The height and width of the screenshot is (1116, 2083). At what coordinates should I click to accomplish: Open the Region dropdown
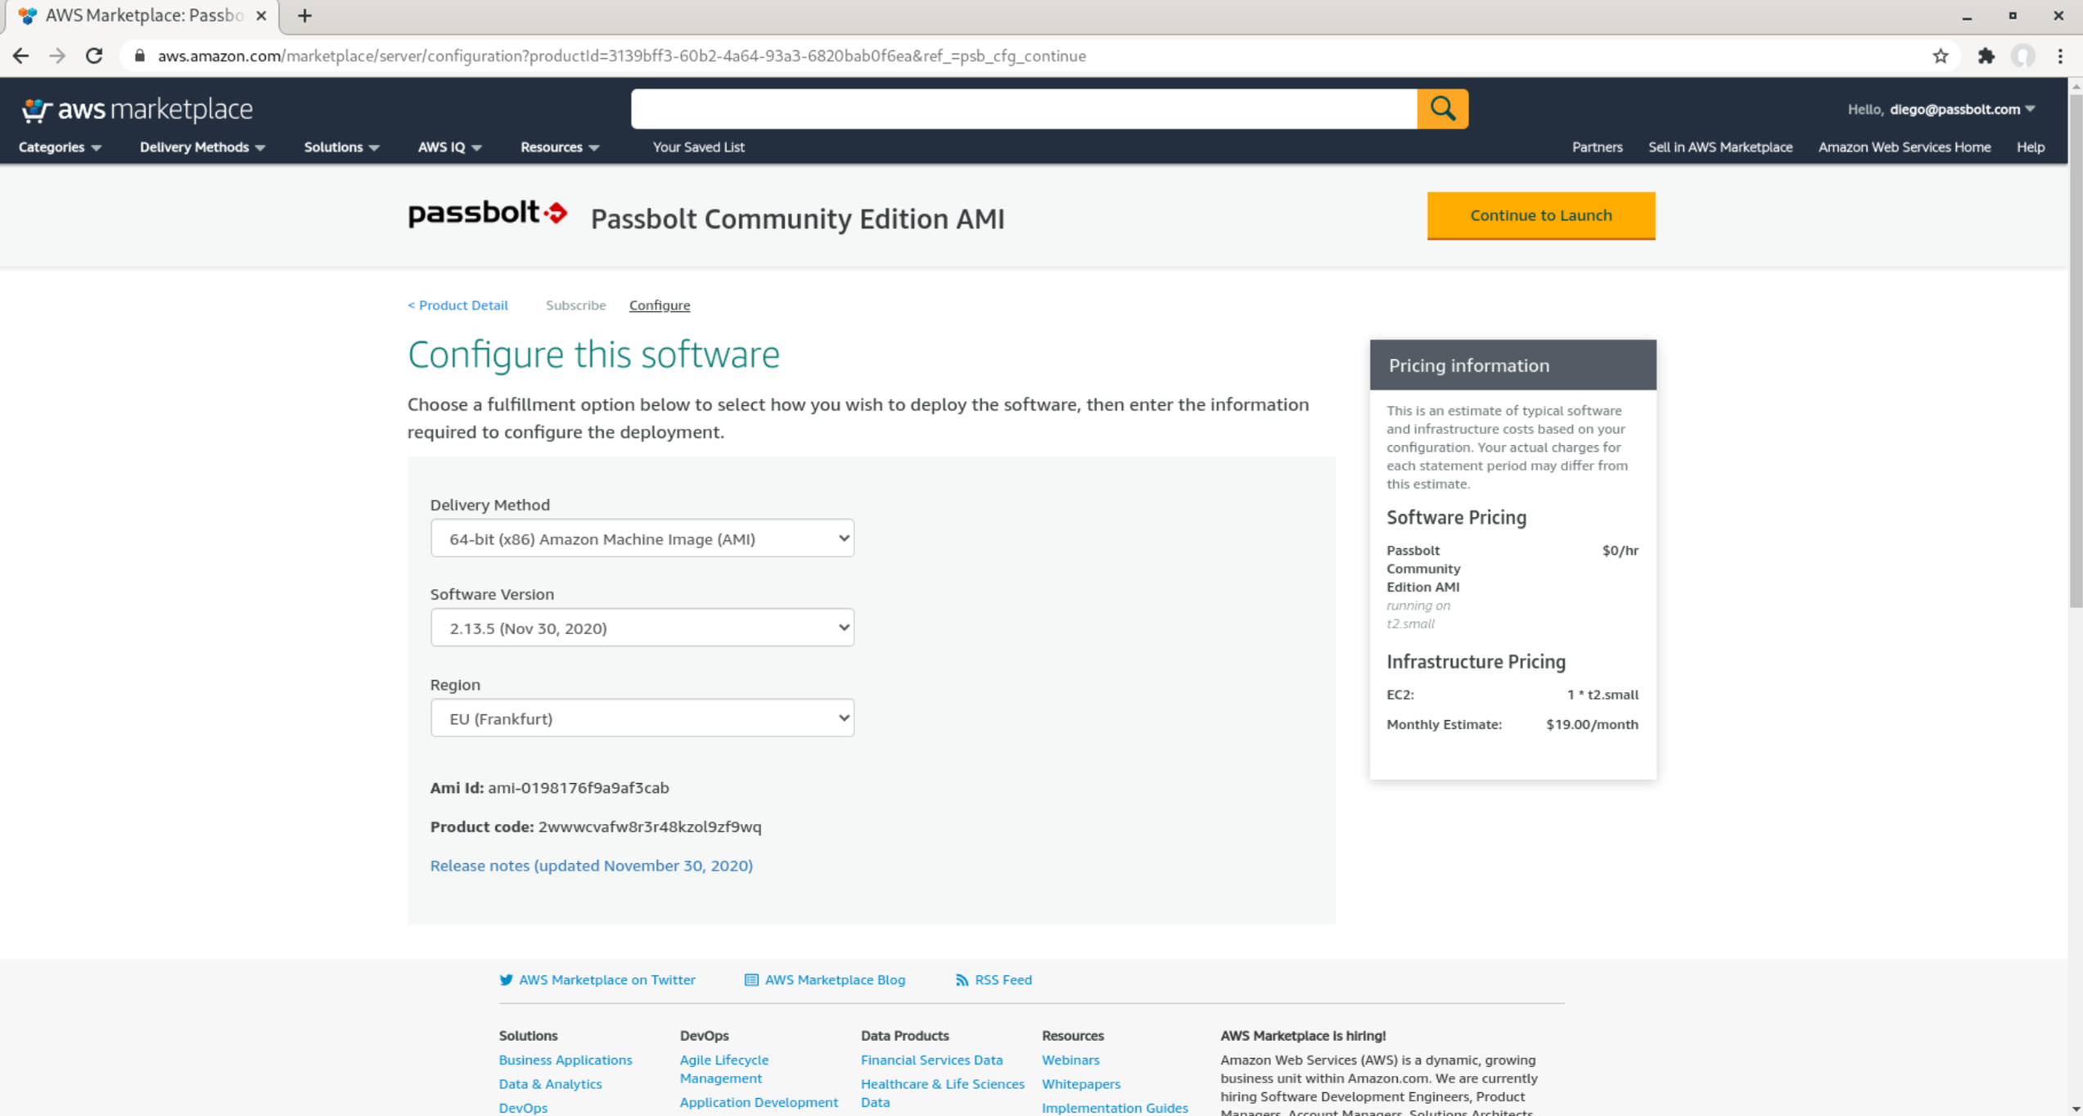click(x=642, y=718)
